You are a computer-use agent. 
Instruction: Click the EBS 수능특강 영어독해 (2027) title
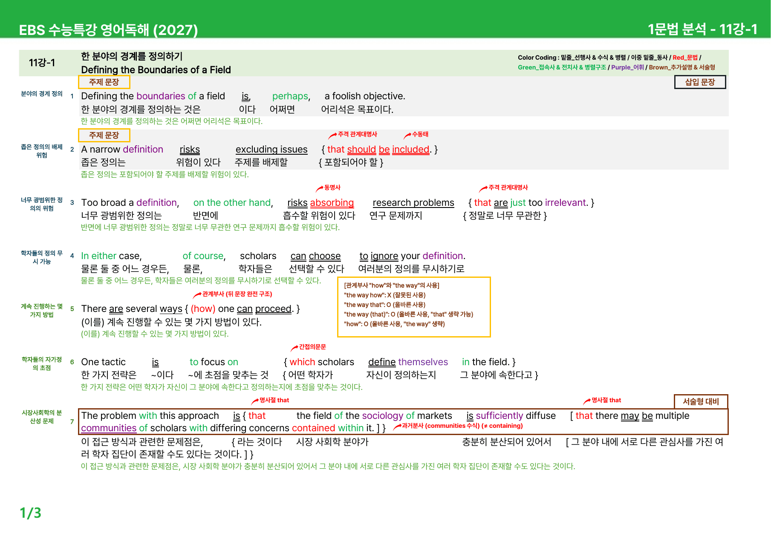(x=108, y=30)
